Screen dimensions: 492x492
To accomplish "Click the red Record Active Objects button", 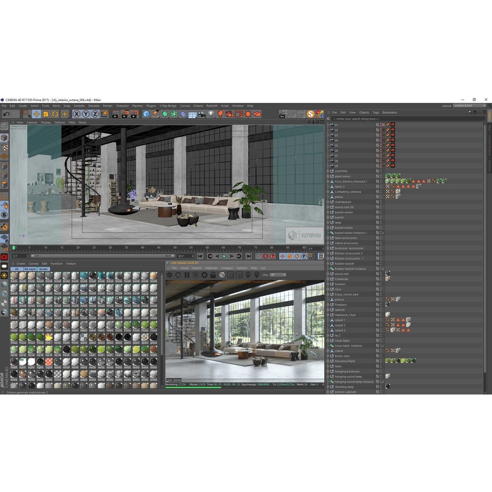I will click(x=266, y=256).
